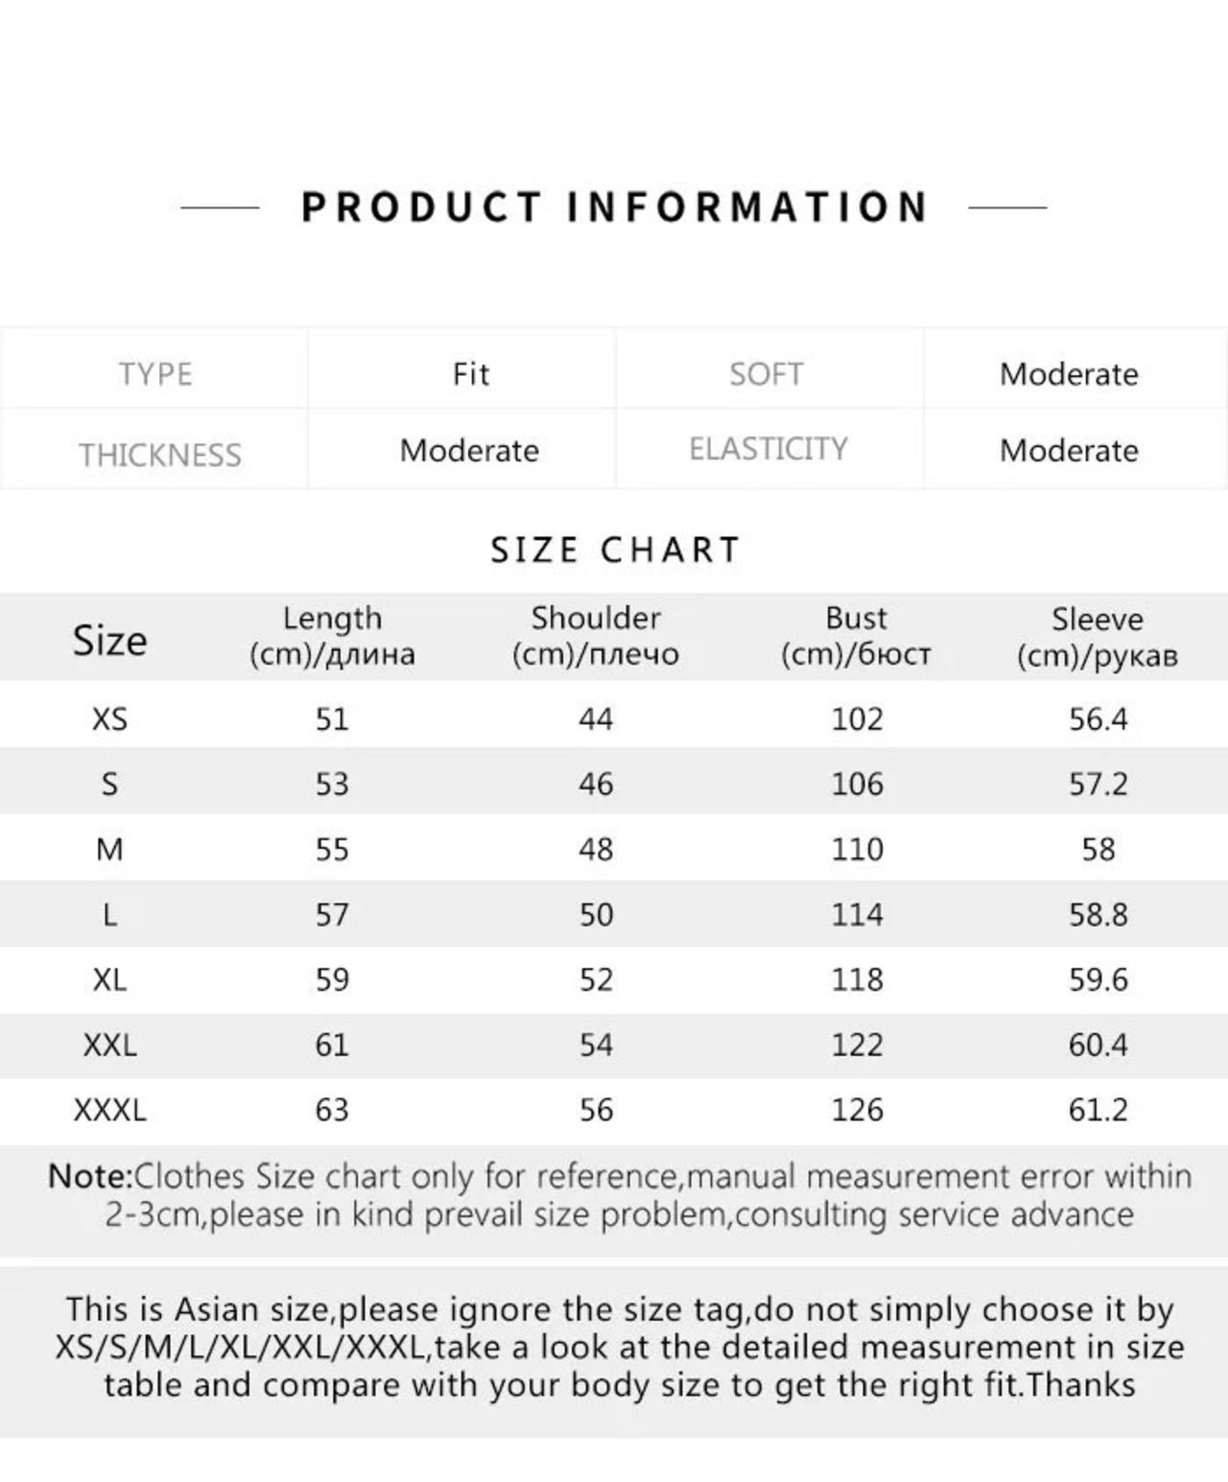The width and height of the screenshot is (1228, 1482).
Task: Select the Shoulder (cm) column header
Action: coord(596,636)
